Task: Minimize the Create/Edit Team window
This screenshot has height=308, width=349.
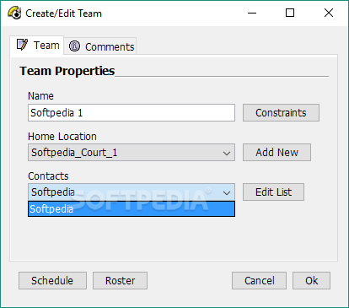Action: [252, 13]
